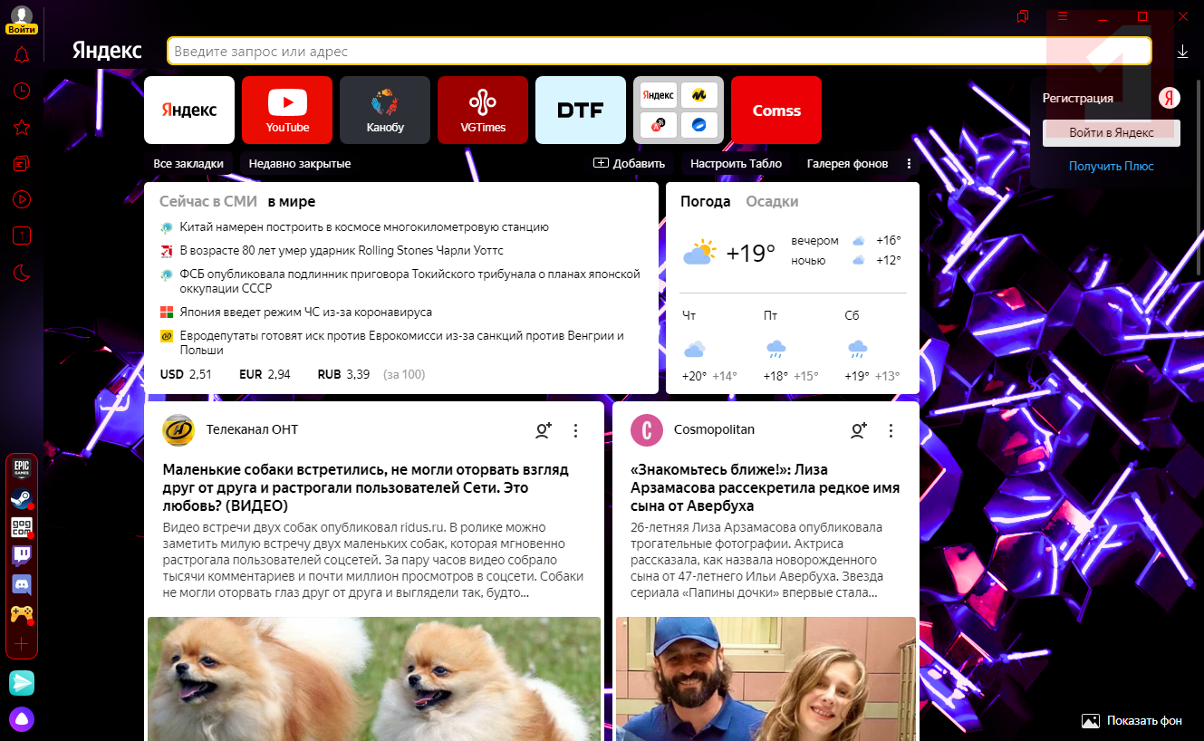Click Добавить to add a tile
Screen dimensions: 1204x741
630,164
